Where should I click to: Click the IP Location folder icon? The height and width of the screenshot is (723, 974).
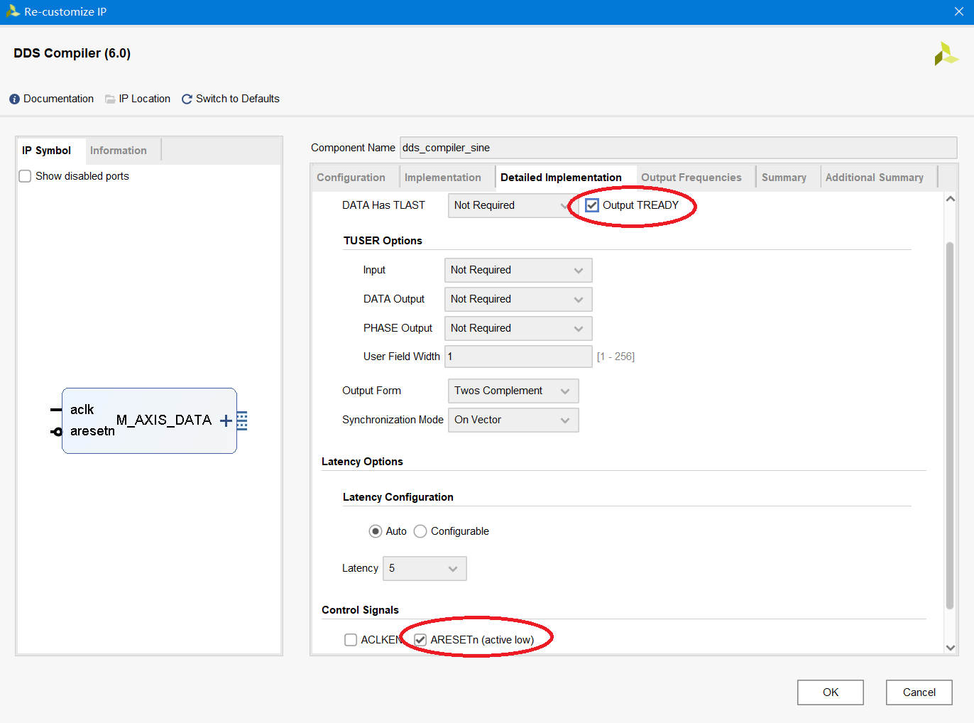tap(110, 99)
